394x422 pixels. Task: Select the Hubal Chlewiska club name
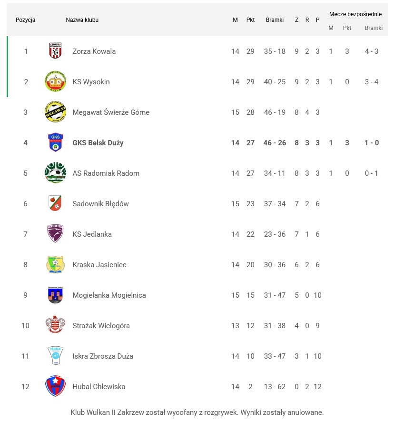point(99,387)
